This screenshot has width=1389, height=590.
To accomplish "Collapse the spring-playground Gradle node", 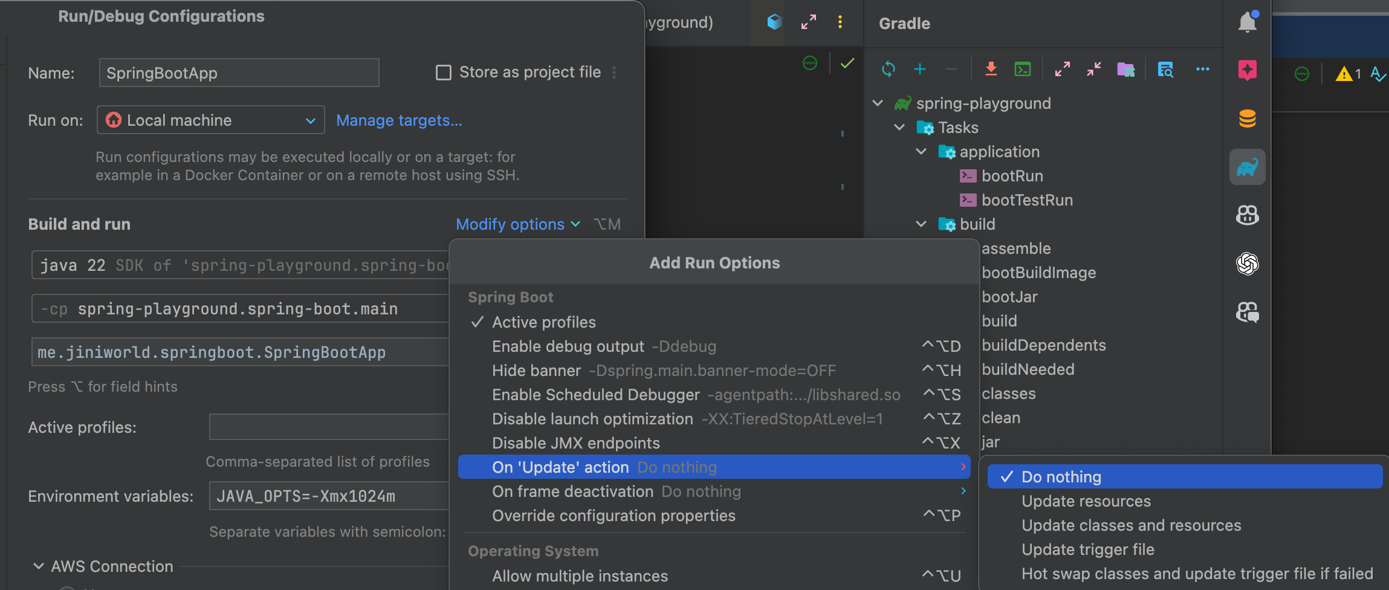I will coord(878,103).
